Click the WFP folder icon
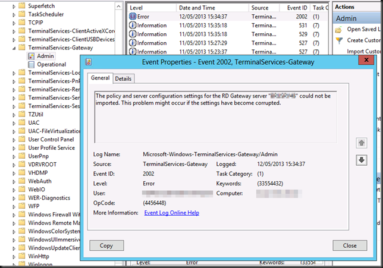Image resolution: width=383 pixels, height=268 pixels. point(22,206)
